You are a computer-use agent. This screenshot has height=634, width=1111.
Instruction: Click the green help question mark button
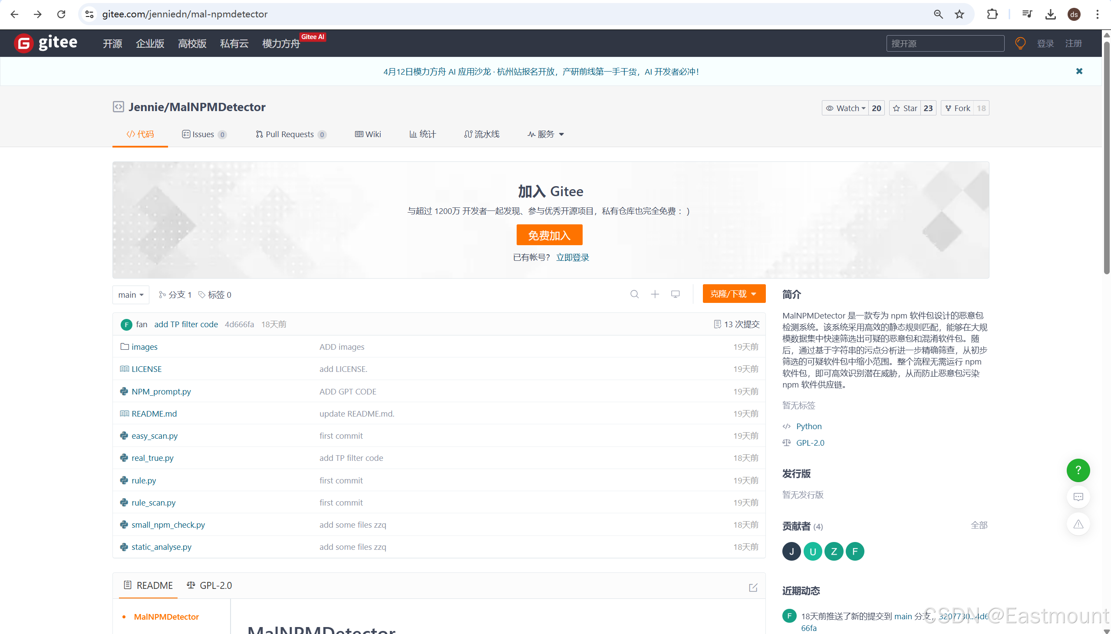coord(1078,470)
